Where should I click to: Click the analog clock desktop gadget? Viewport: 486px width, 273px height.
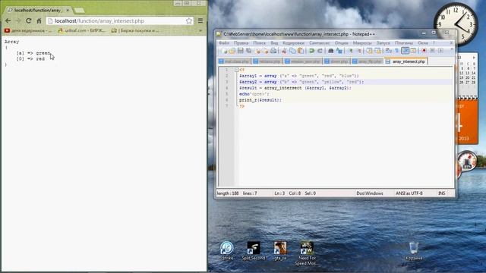coord(456,24)
